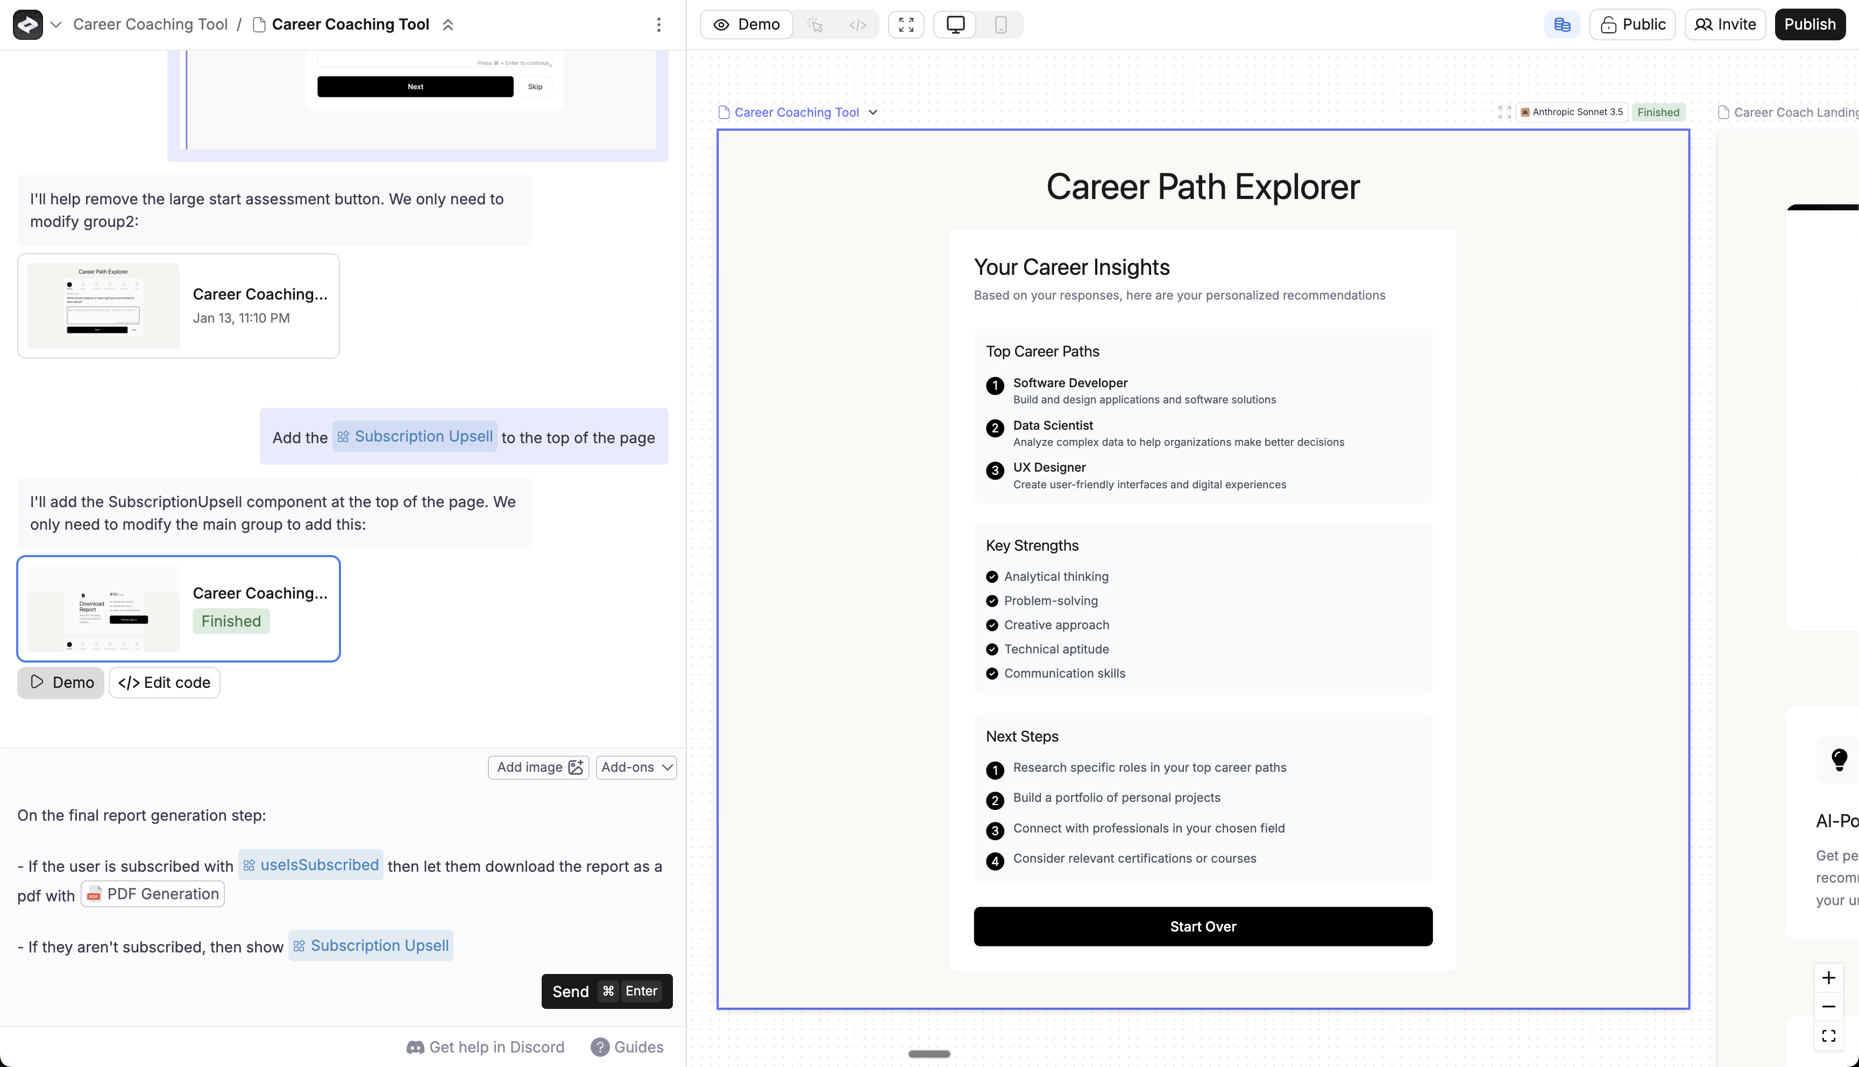Screen dimensions: 1859x1067
Task: Click the zoom in plus button
Action: point(1828,978)
